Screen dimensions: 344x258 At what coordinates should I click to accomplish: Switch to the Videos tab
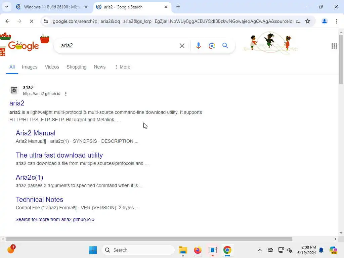pos(52,67)
